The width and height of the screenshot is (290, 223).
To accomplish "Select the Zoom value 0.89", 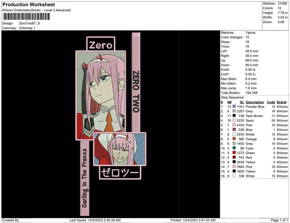I will (x=281, y=22).
